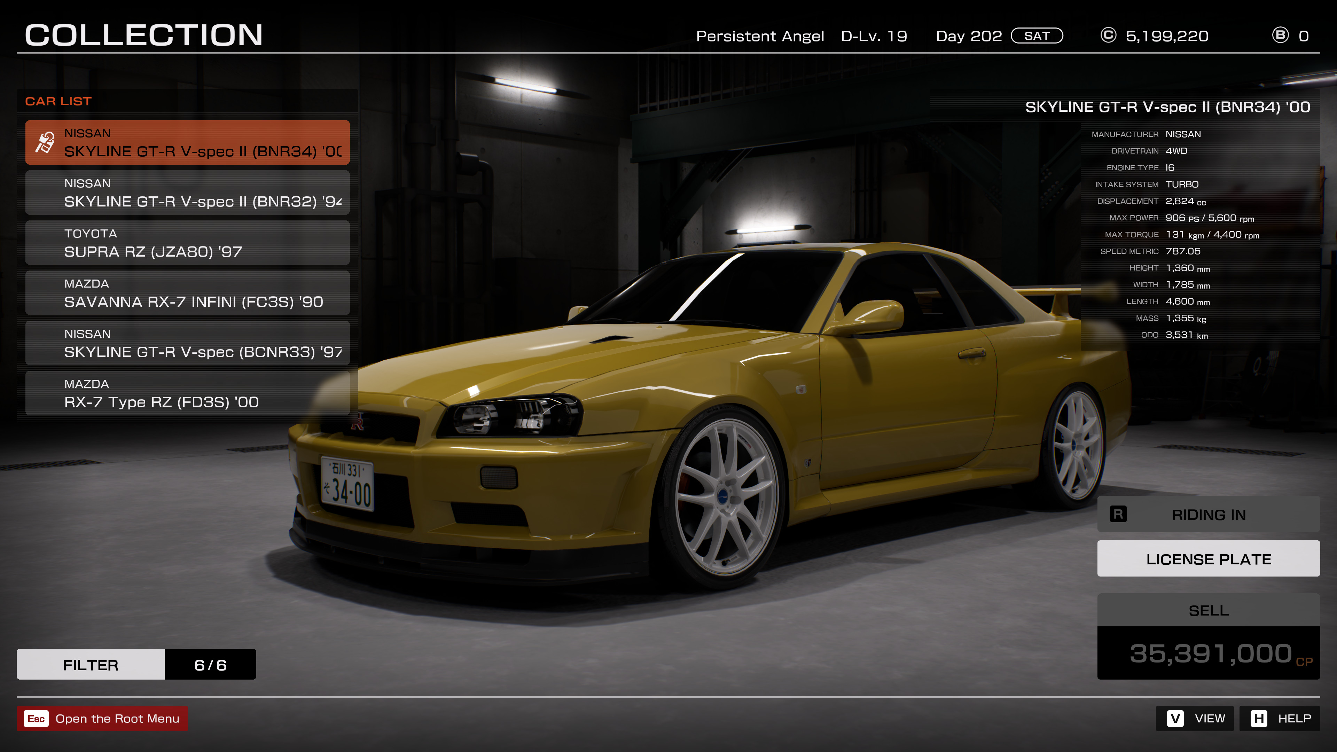Image resolution: width=1337 pixels, height=752 pixels.
Task: Click the credits C coin icon
Action: (1108, 35)
